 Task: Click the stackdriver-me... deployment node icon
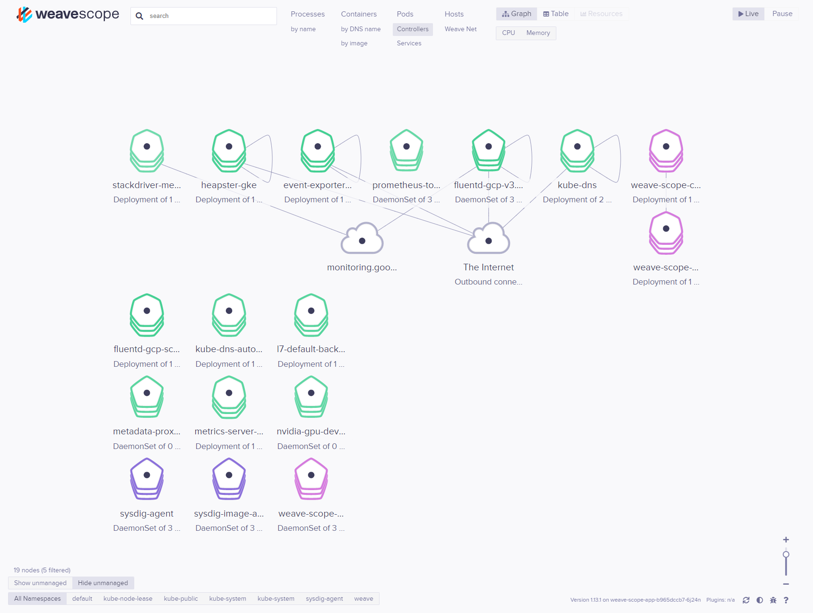click(x=147, y=150)
